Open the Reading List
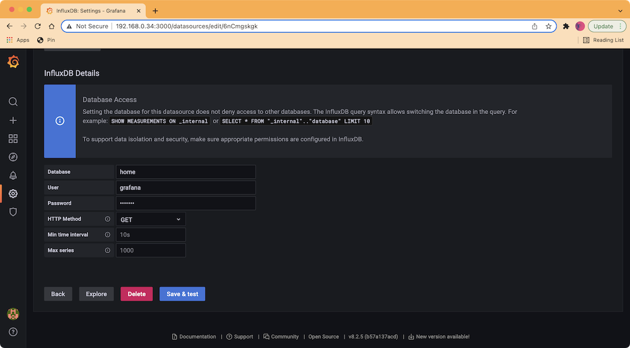Viewport: 630px width, 348px height. click(x=604, y=40)
